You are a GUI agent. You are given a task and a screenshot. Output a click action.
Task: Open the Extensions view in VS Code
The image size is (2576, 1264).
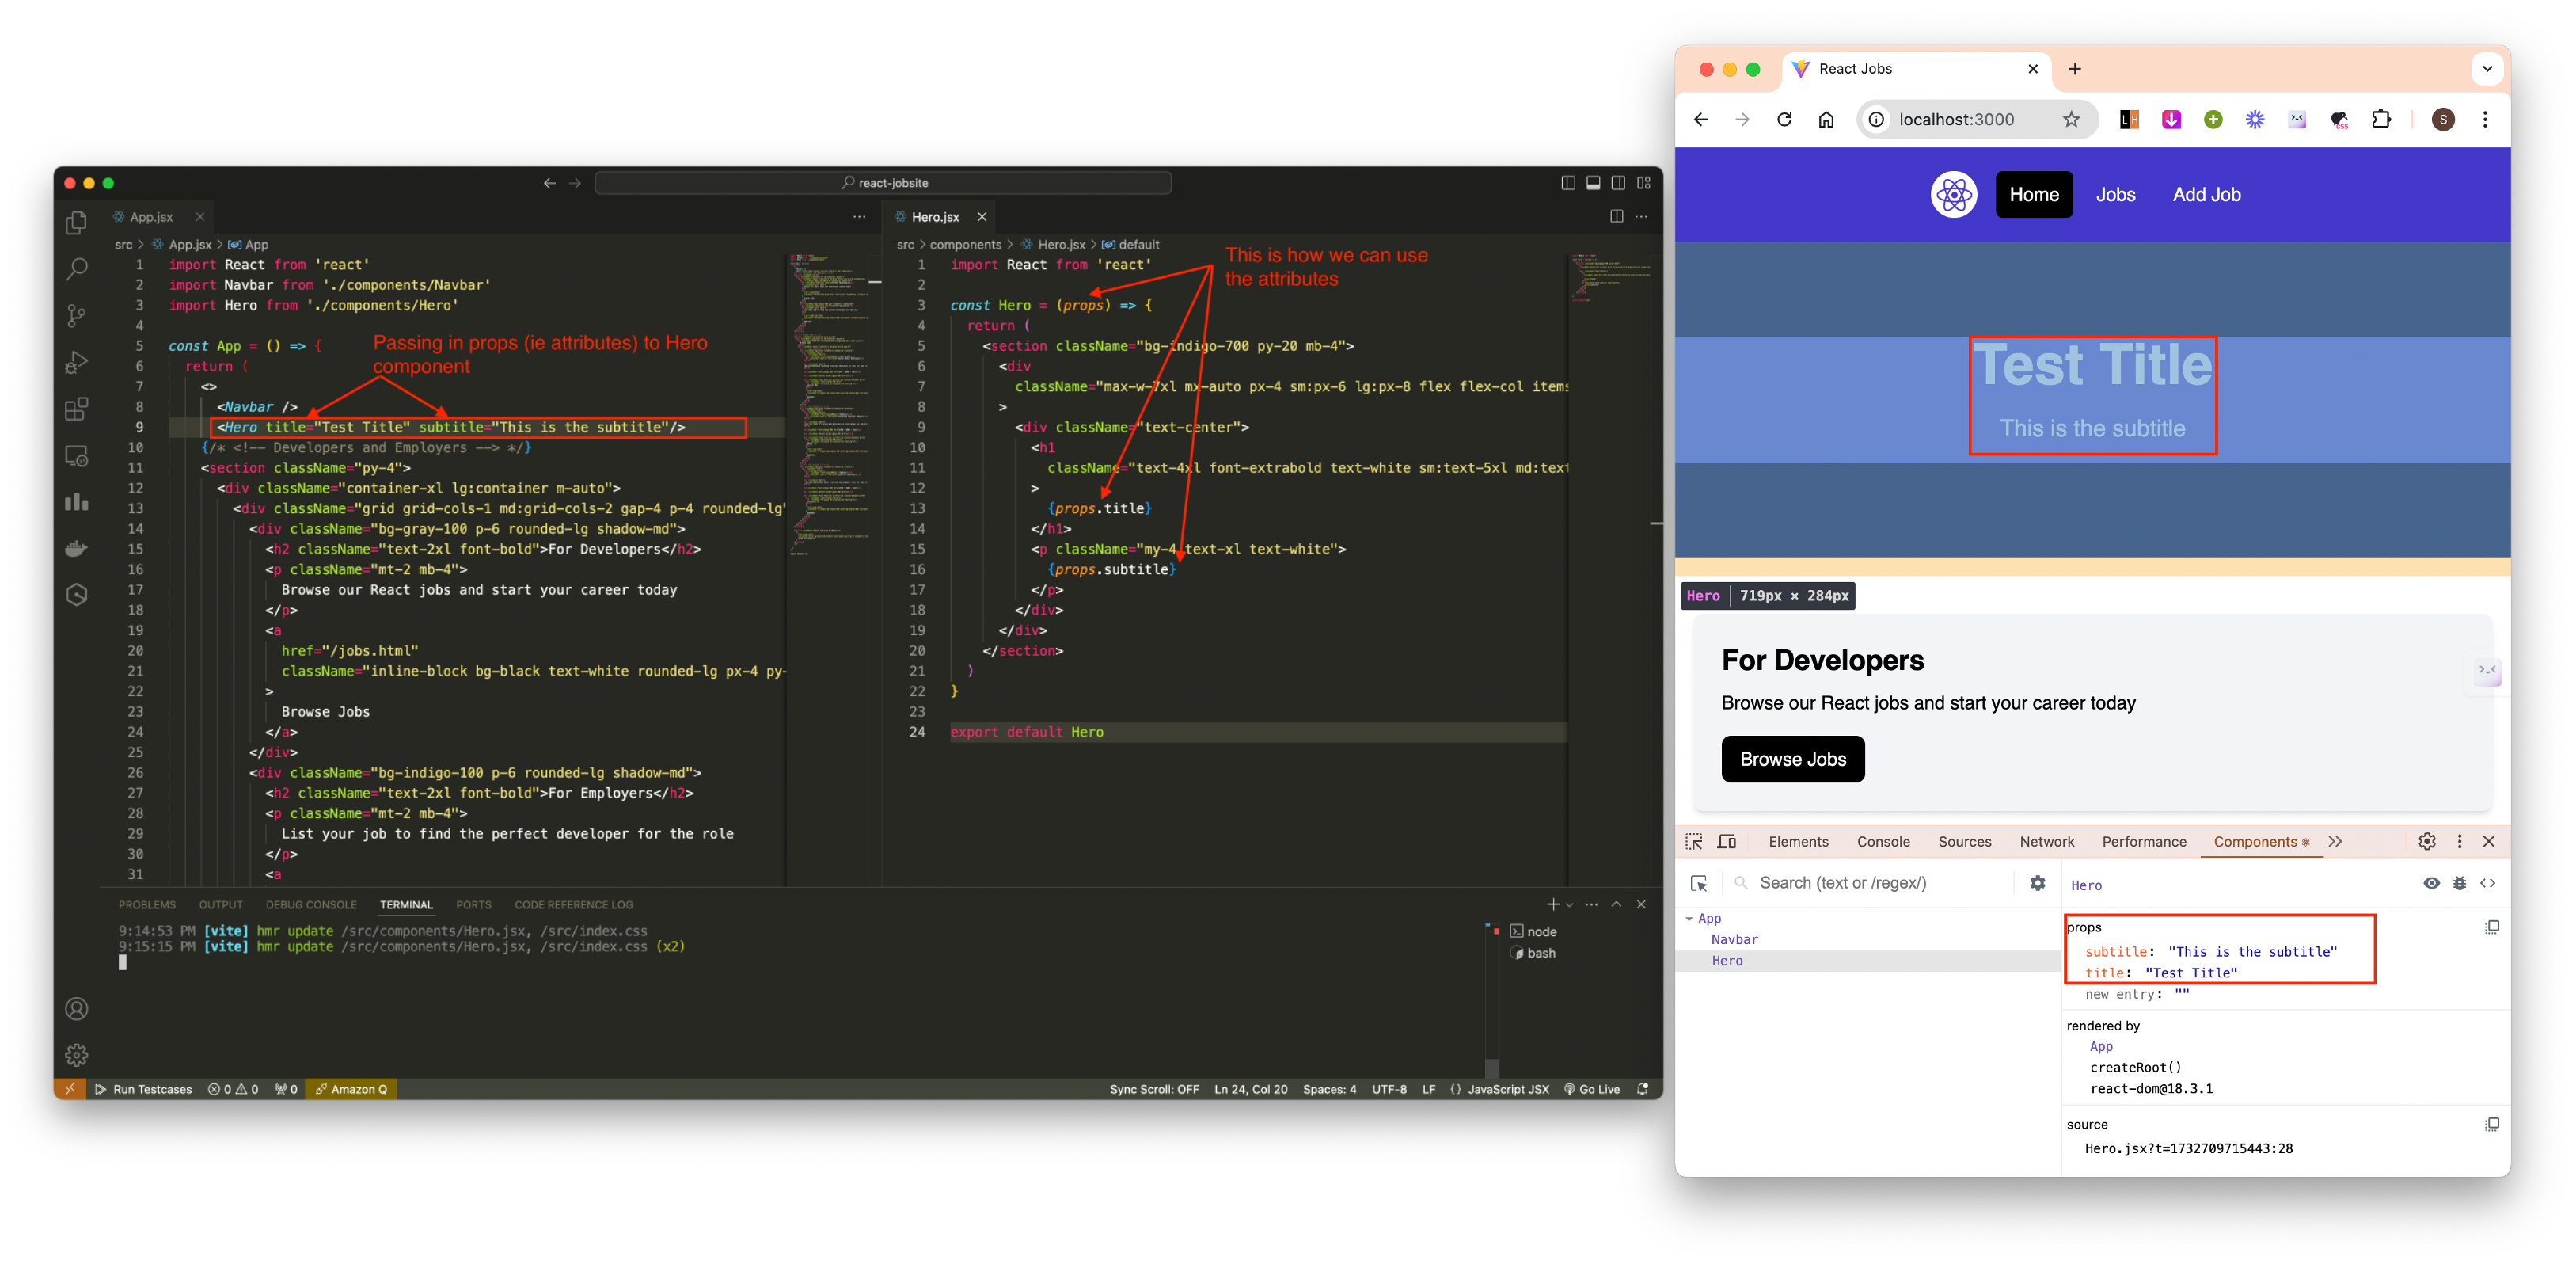[76, 409]
